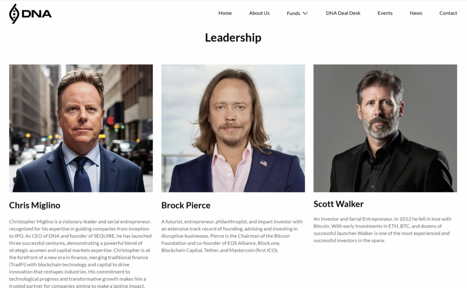Open the Events page
The image size is (467, 288).
(385, 13)
